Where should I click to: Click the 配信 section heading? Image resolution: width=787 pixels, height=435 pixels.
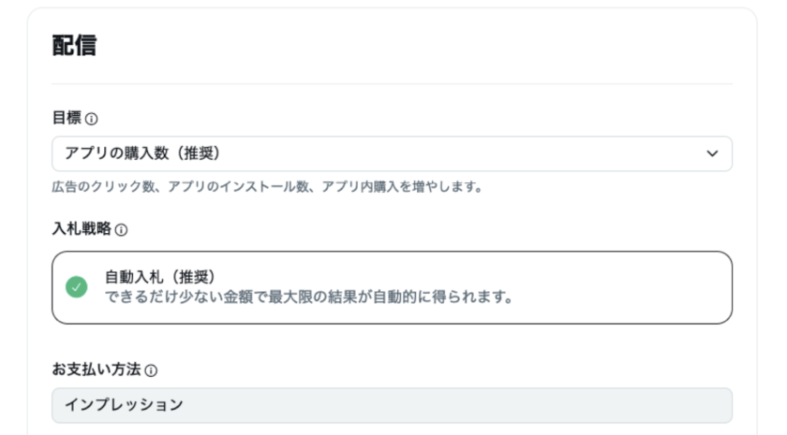coord(74,46)
